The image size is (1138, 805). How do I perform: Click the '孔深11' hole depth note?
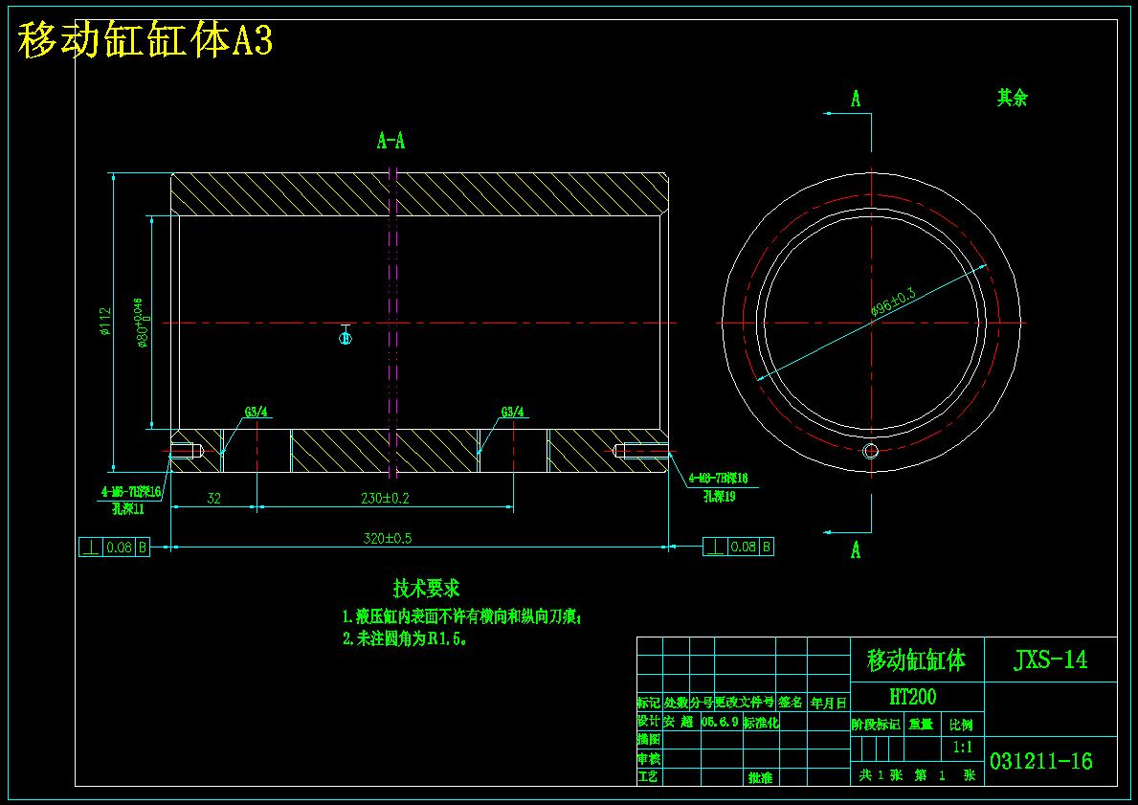tap(127, 509)
